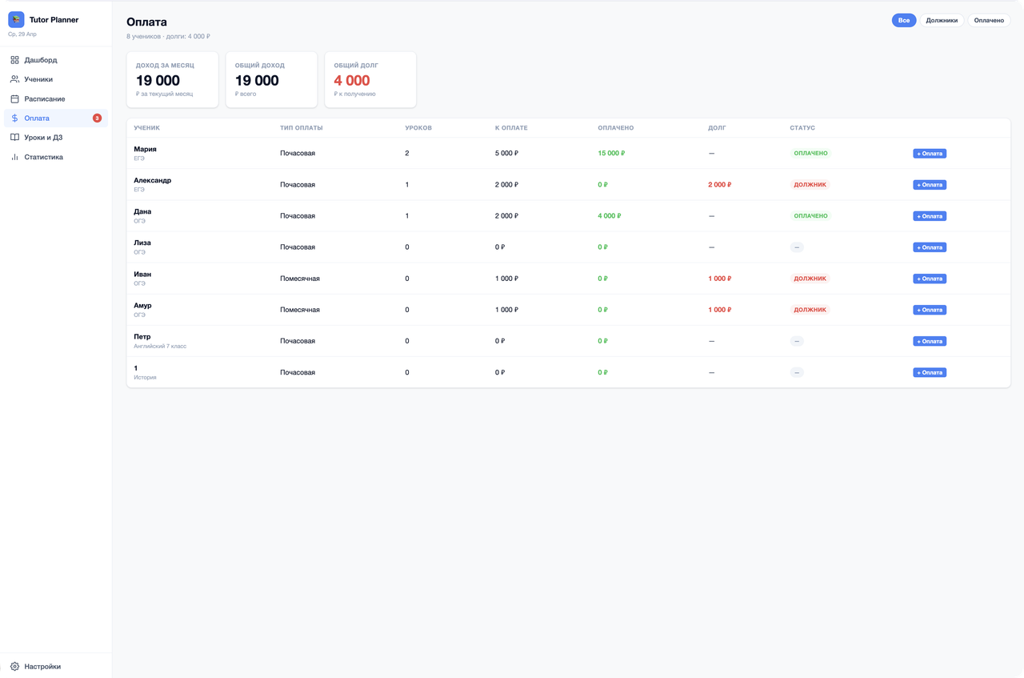Add payment for Петр
The width and height of the screenshot is (1024, 678).
(930, 341)
